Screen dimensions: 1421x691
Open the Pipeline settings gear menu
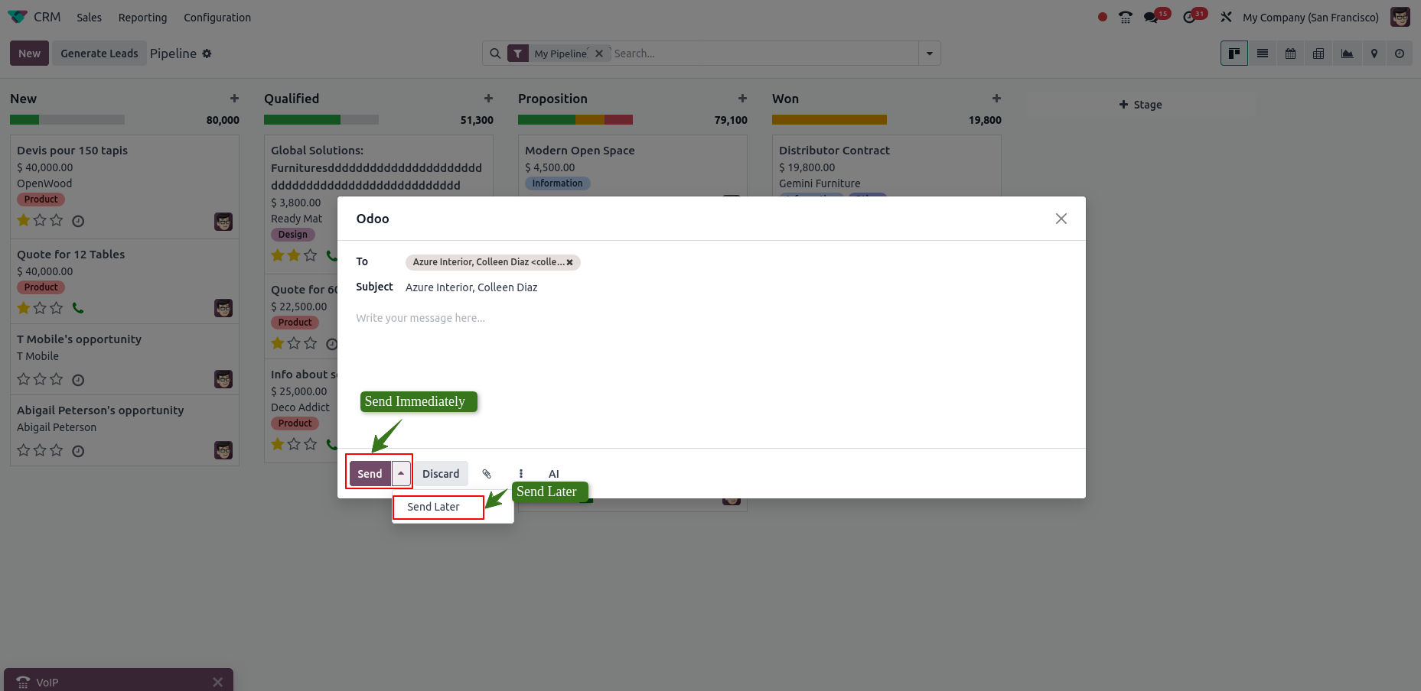(x=207, y=54)
